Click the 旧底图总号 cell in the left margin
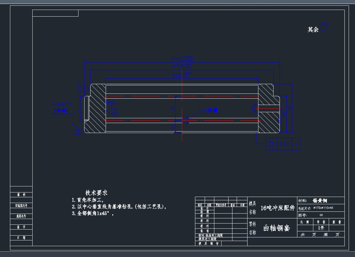Image resolution: width=355 pixels, height=257 pixels. tap(21, 205)
